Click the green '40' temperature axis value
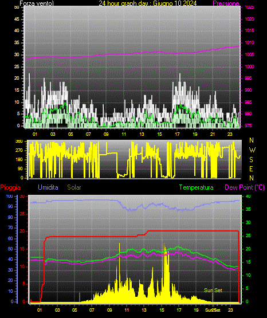The width and height of the screenshot is (267, 318). [x=248, y=196]
